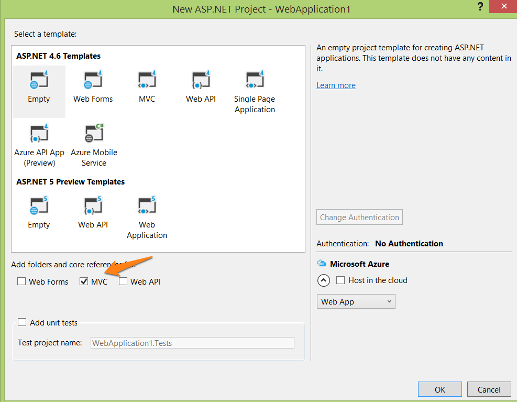
Task: Enable the Add unit tests checkbox
Action: (x=22, y=322)
